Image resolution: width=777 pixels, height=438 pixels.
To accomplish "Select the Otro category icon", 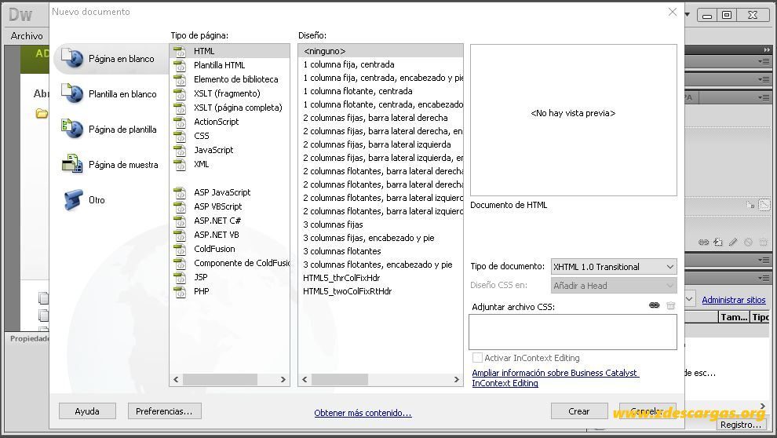I will [x=73, y=199].
